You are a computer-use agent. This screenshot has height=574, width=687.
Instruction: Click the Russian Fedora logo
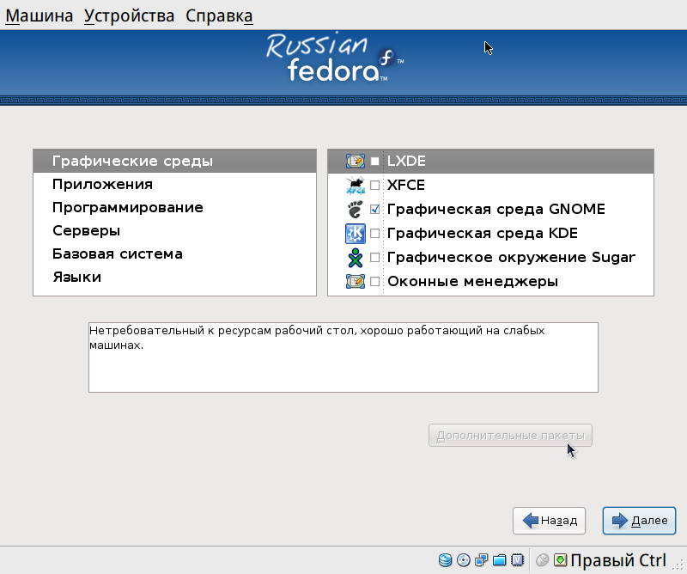pos(335,57)
